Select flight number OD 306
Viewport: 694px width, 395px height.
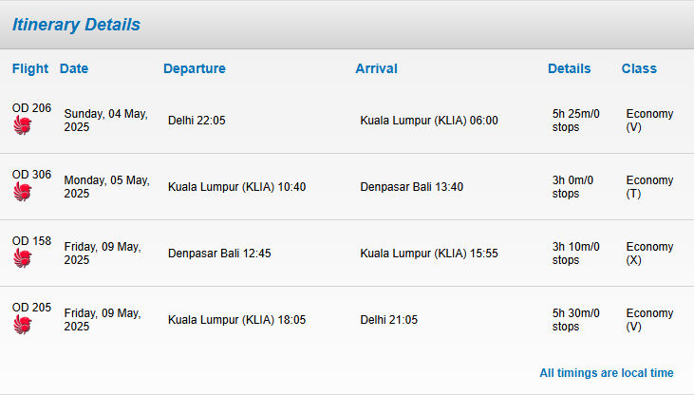(x=31, y=175)
